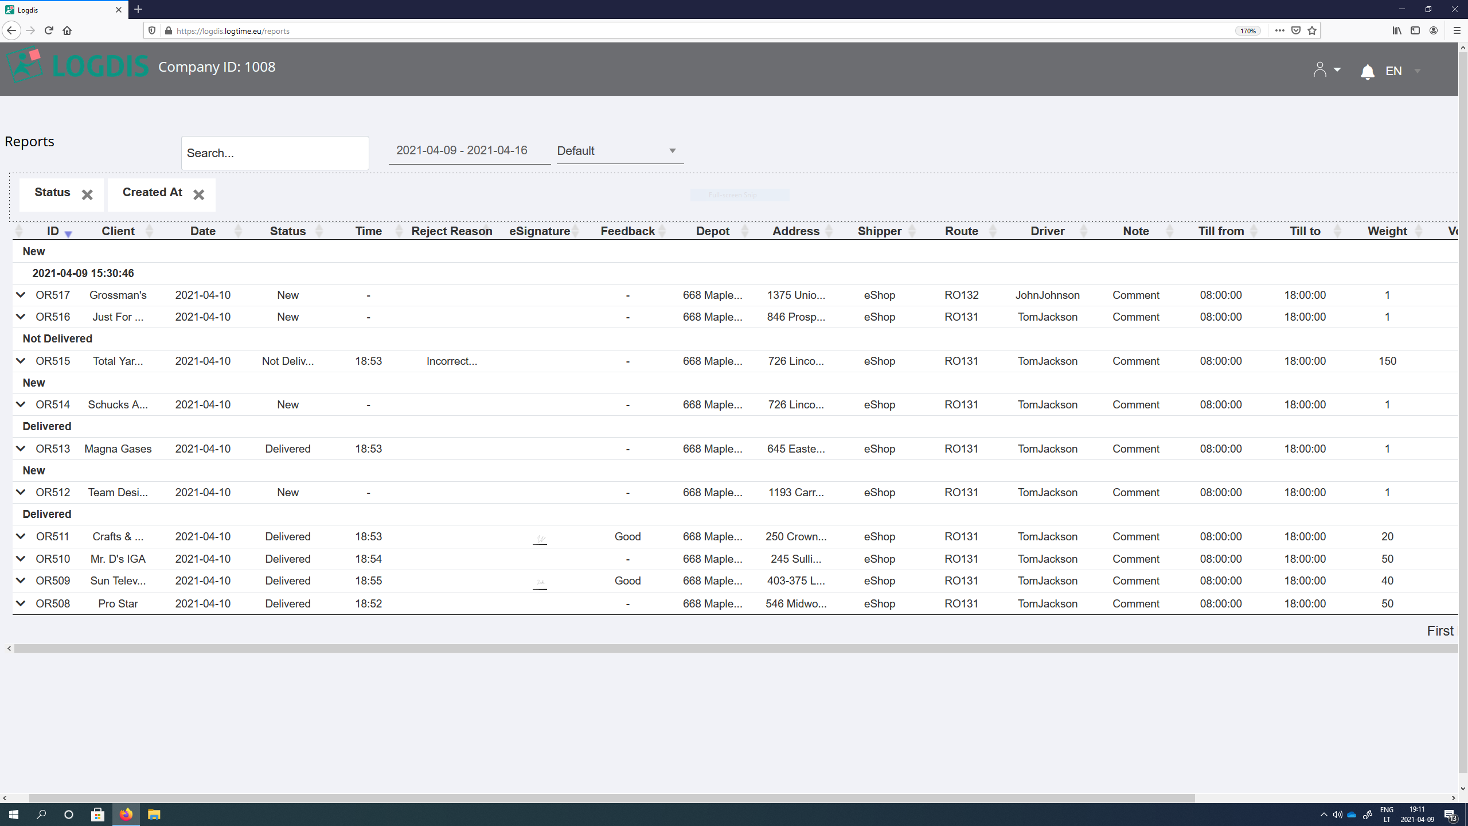Reload the page with the refresh icon

tap(49, 30)
